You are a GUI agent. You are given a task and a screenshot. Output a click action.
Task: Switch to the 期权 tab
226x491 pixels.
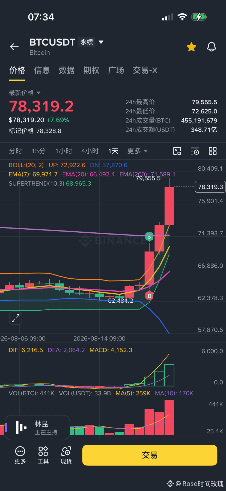[x=91, y=70]
